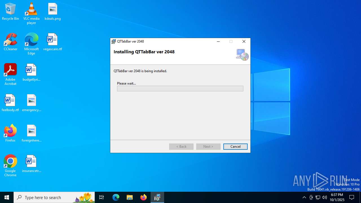Select the insurancetr... document icon
The height and width of the screenshot is (203, 361).
[31, 164]
